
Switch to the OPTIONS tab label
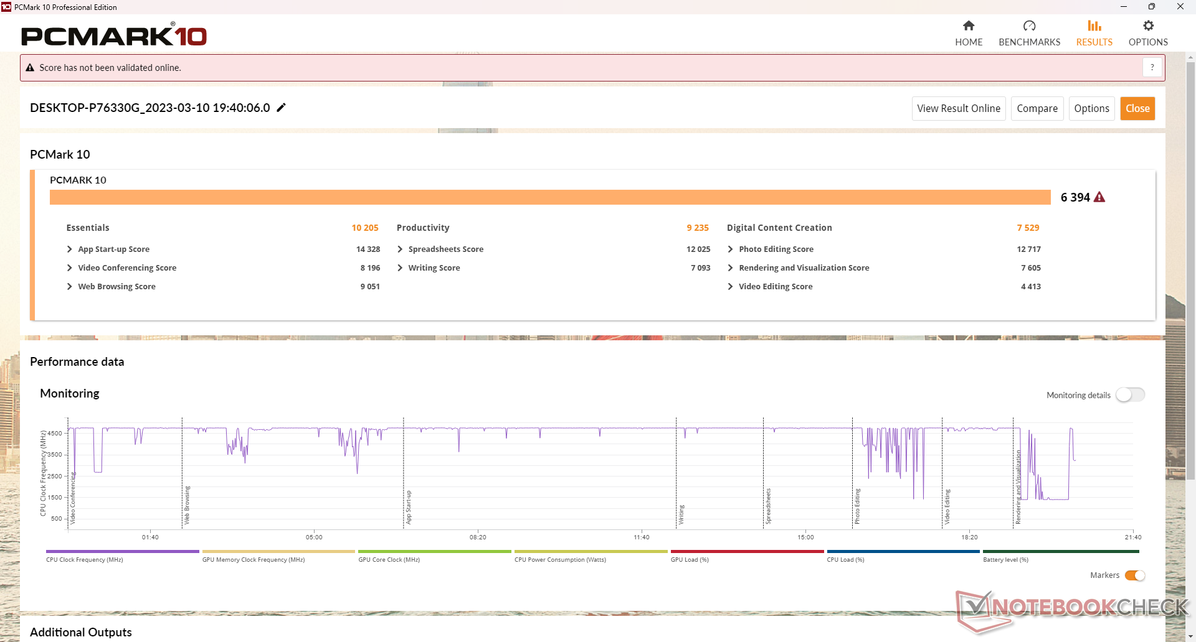pyautogui.click(x=1148, y=42)
